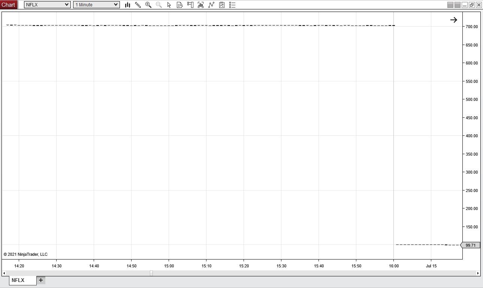483x288 pixels.
Task: Open the Data Series settings icon
Action: 201,5
